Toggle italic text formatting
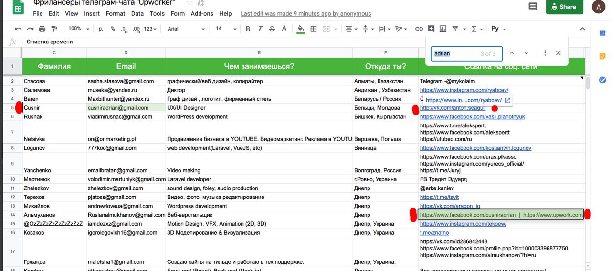Viewport: 611px width, 271px height. [x=260, y=29]
